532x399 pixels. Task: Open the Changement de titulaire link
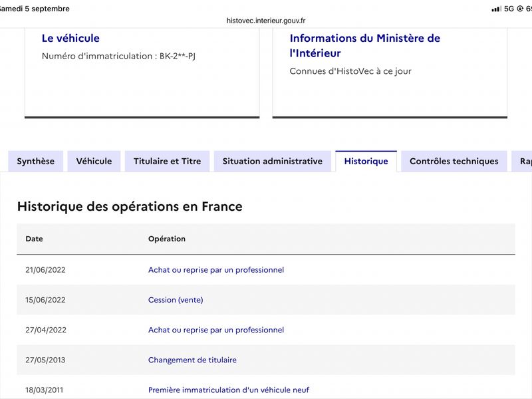click(192, 360)
